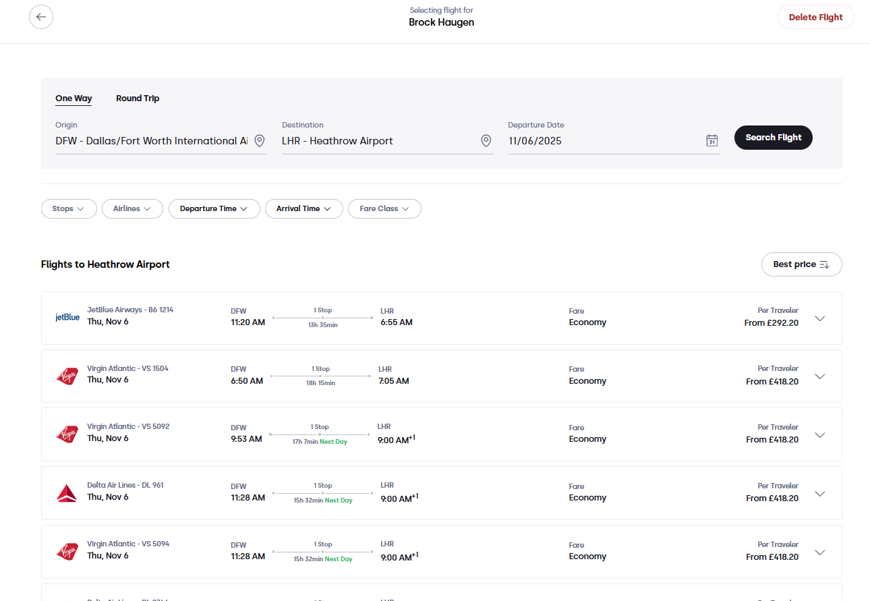Click the From £292.20 price
This screenshot has width=870, height=601.
(x=772, y=323)
